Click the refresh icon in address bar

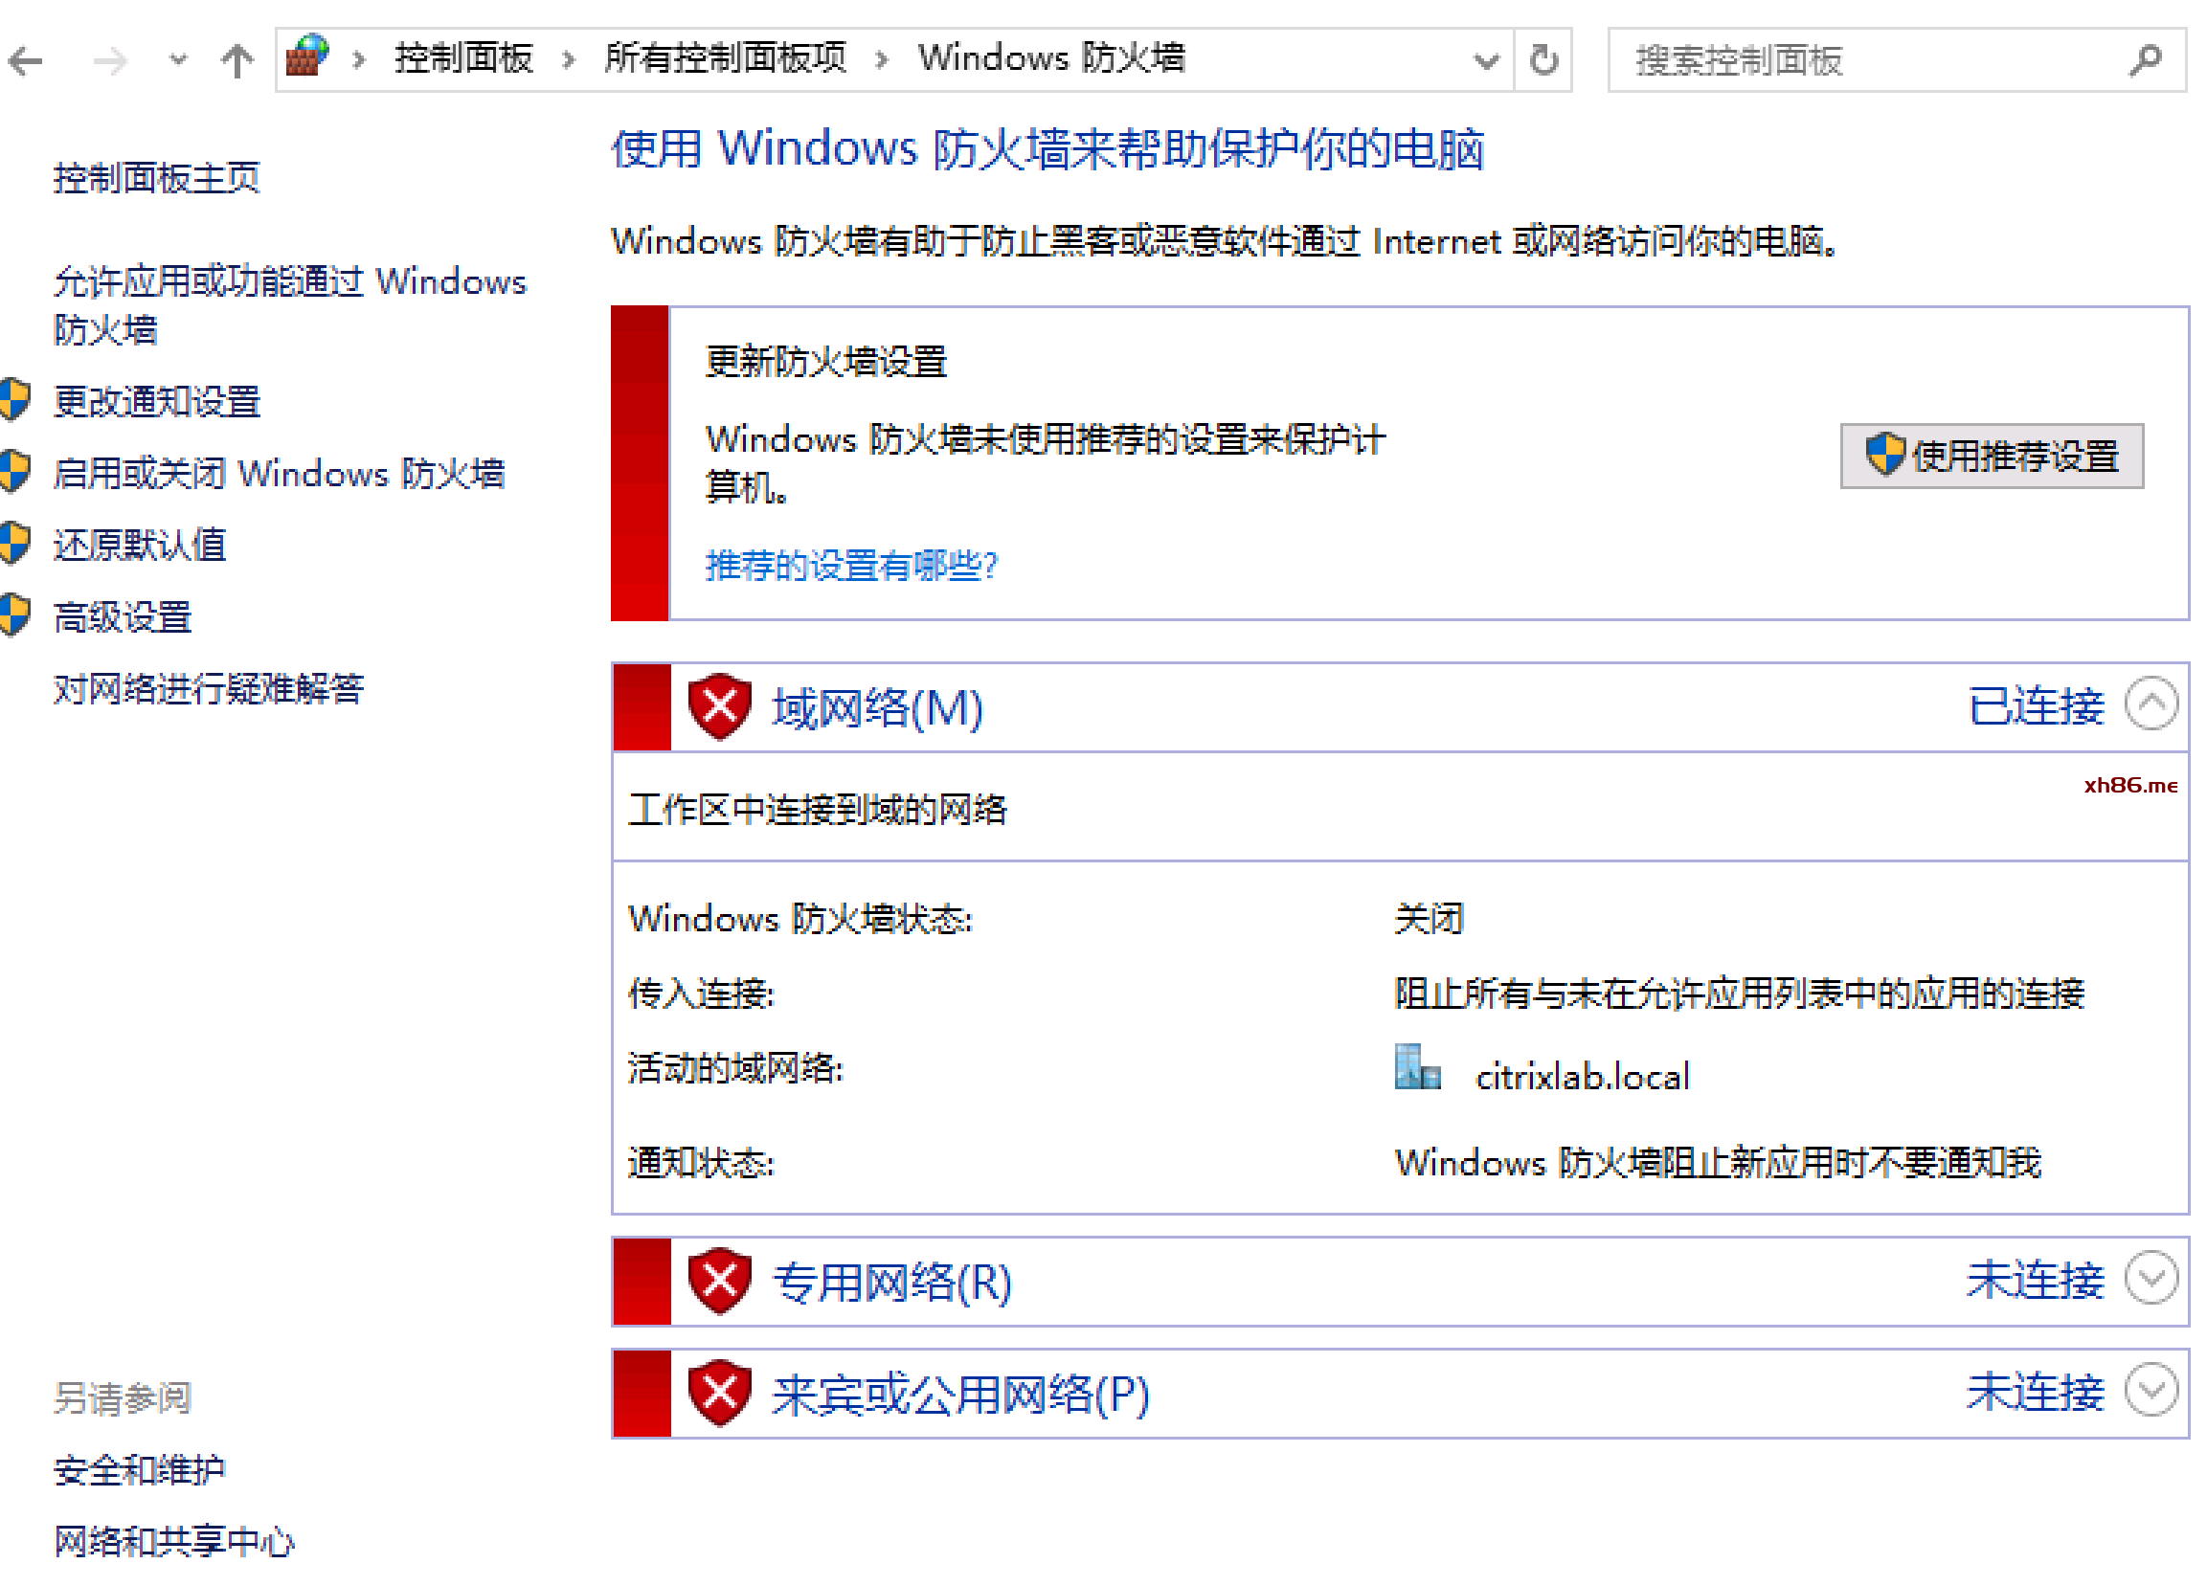click(1543, 60)
